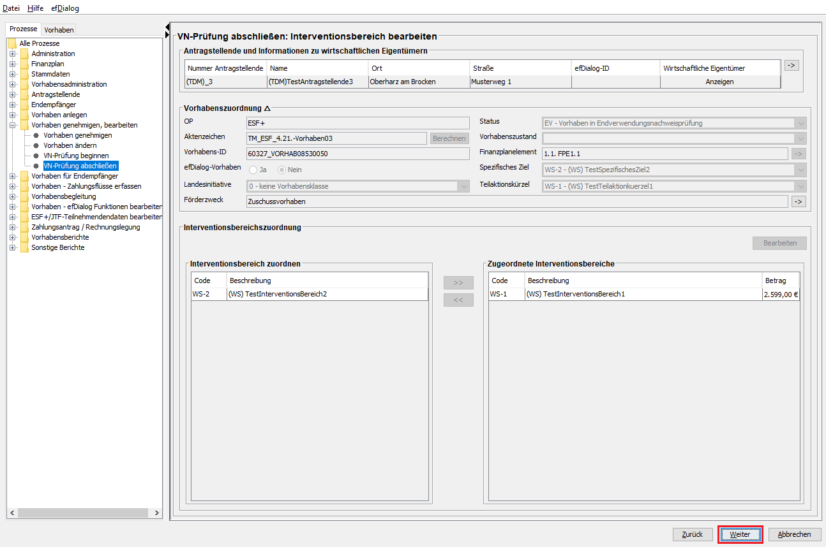826x547 pixels.
Task: Expand the Endempfänger tree node
Action: point(13,105)
